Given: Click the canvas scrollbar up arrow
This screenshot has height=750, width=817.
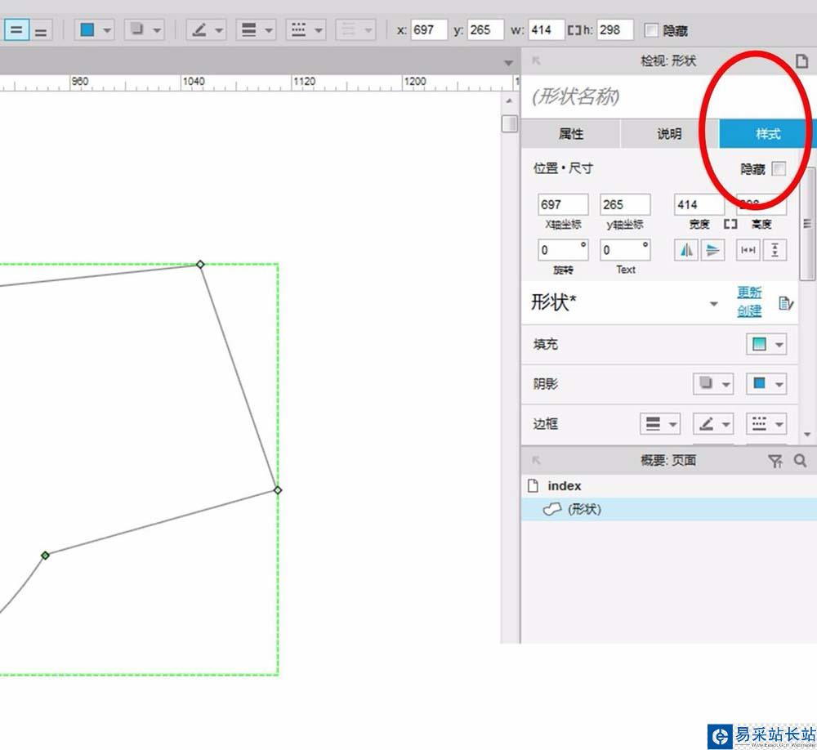Looking at the screenshot, I should click(x=509, y=100).
